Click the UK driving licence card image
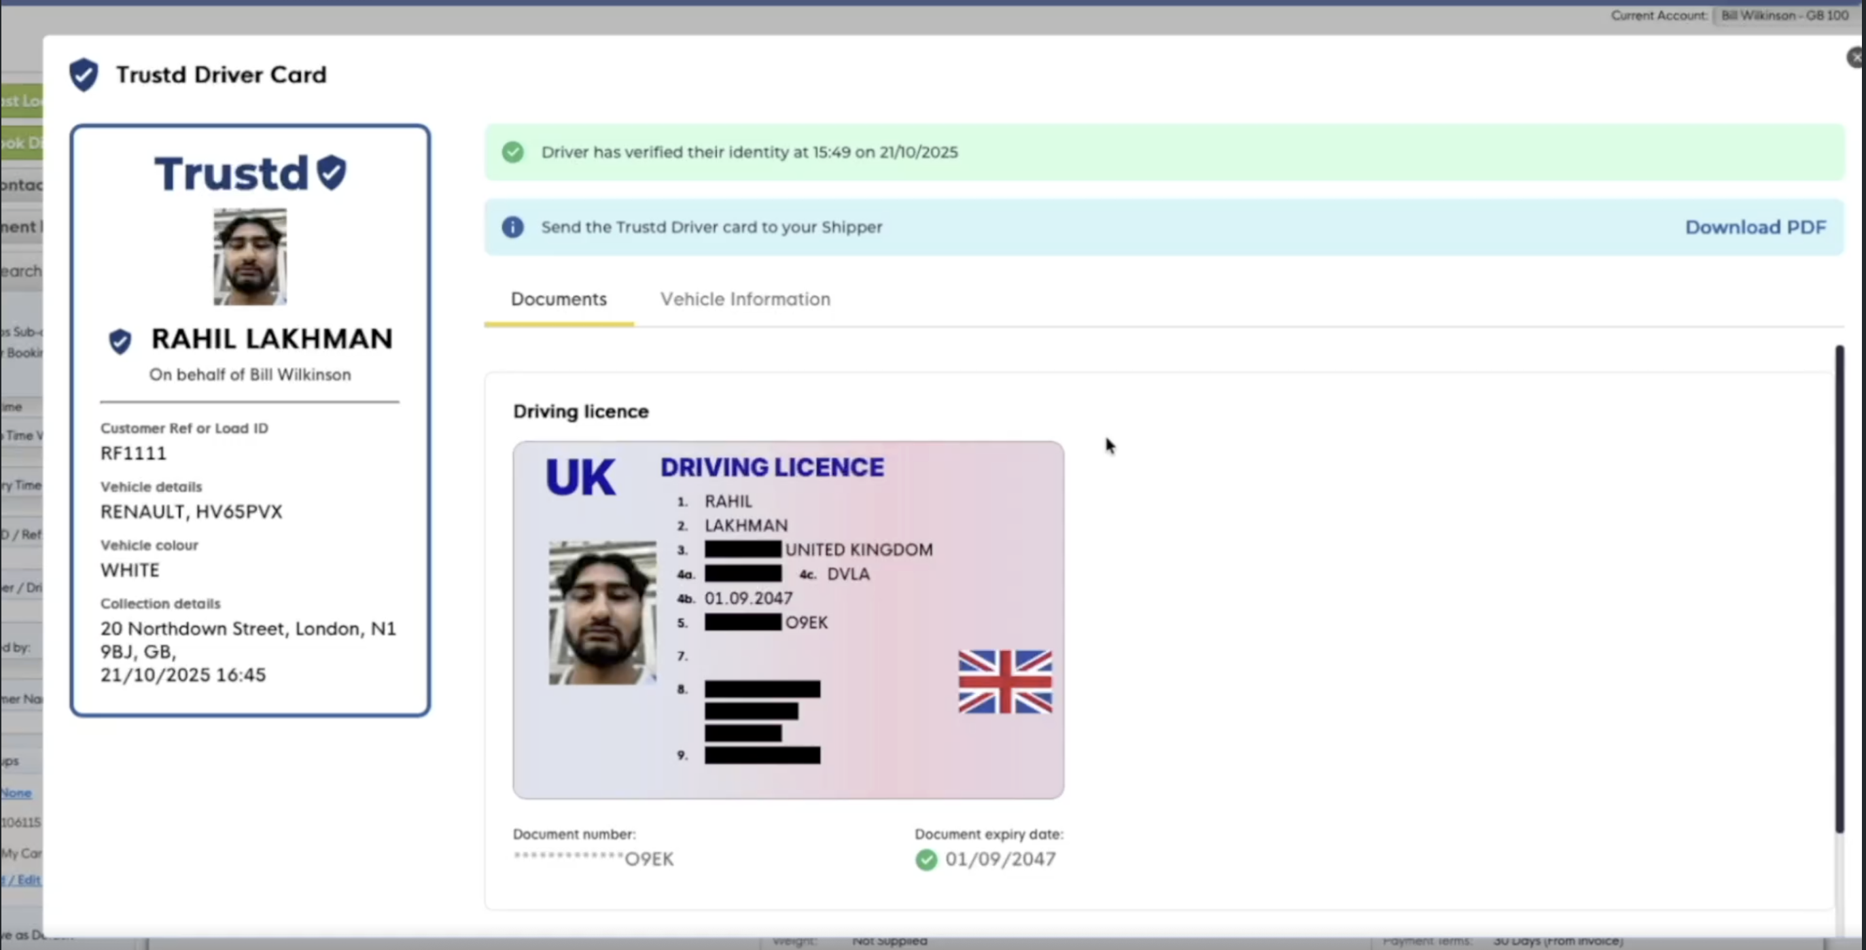 (x=788, y=620)
